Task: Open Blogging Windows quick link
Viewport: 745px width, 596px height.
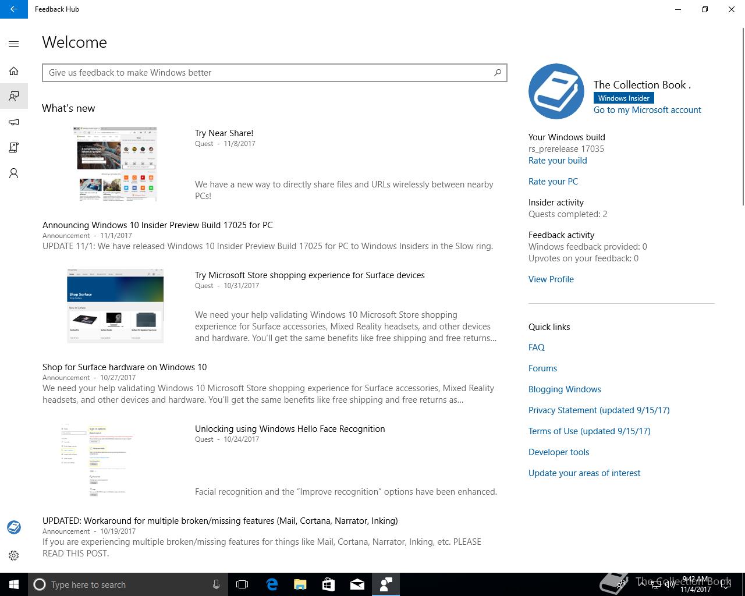Action: 565,389
